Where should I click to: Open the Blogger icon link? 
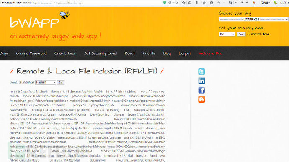click(x=201, y=99)
